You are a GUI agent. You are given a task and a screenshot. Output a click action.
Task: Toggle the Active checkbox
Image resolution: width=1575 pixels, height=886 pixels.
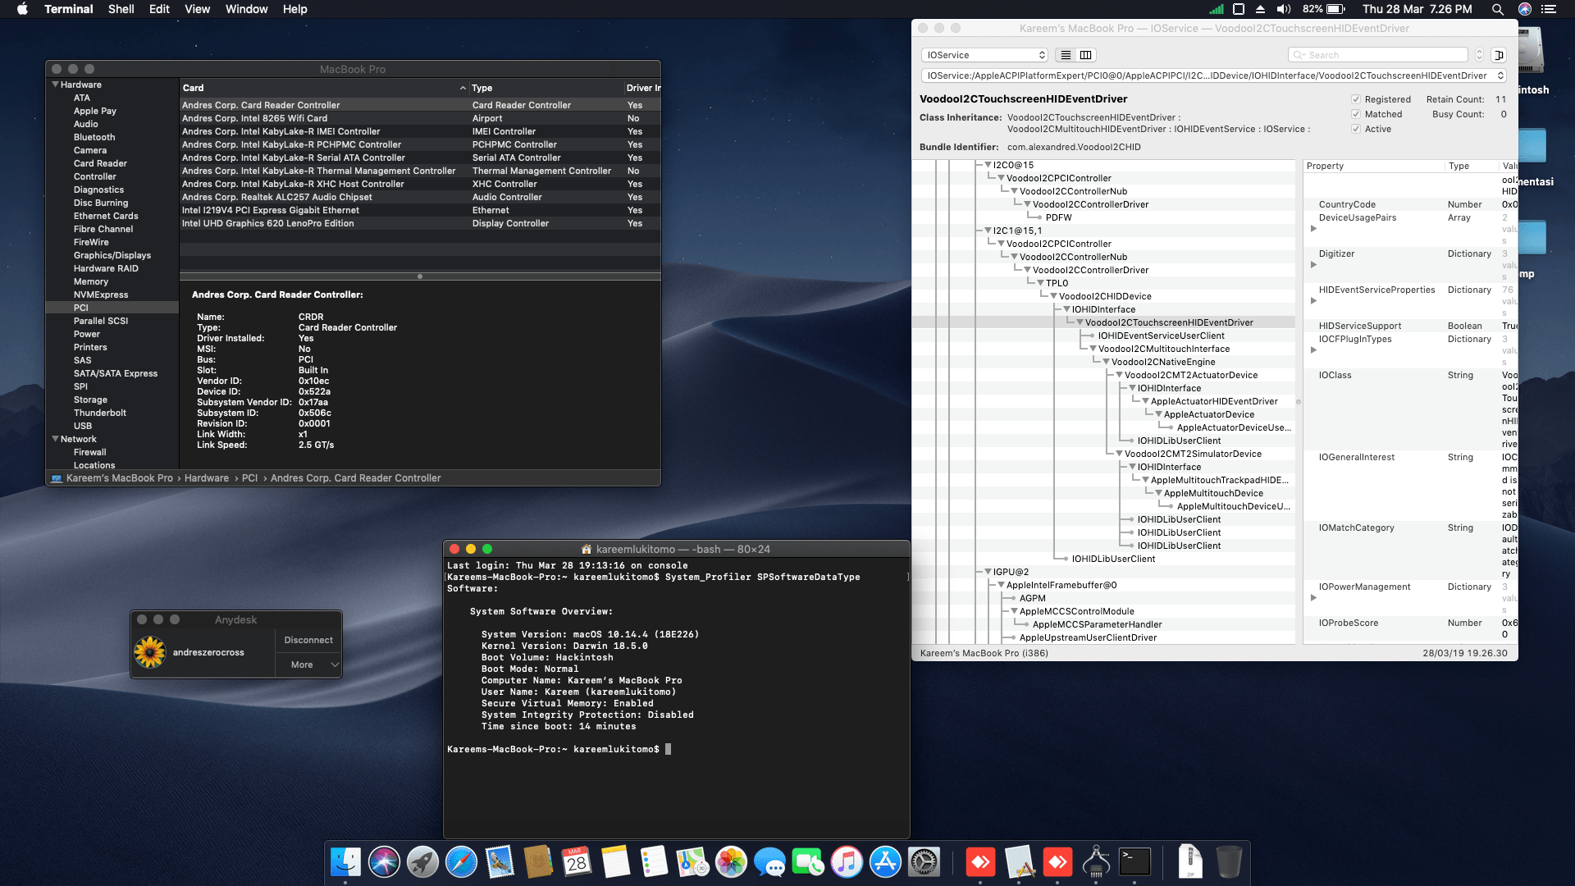coord(1356,129)
